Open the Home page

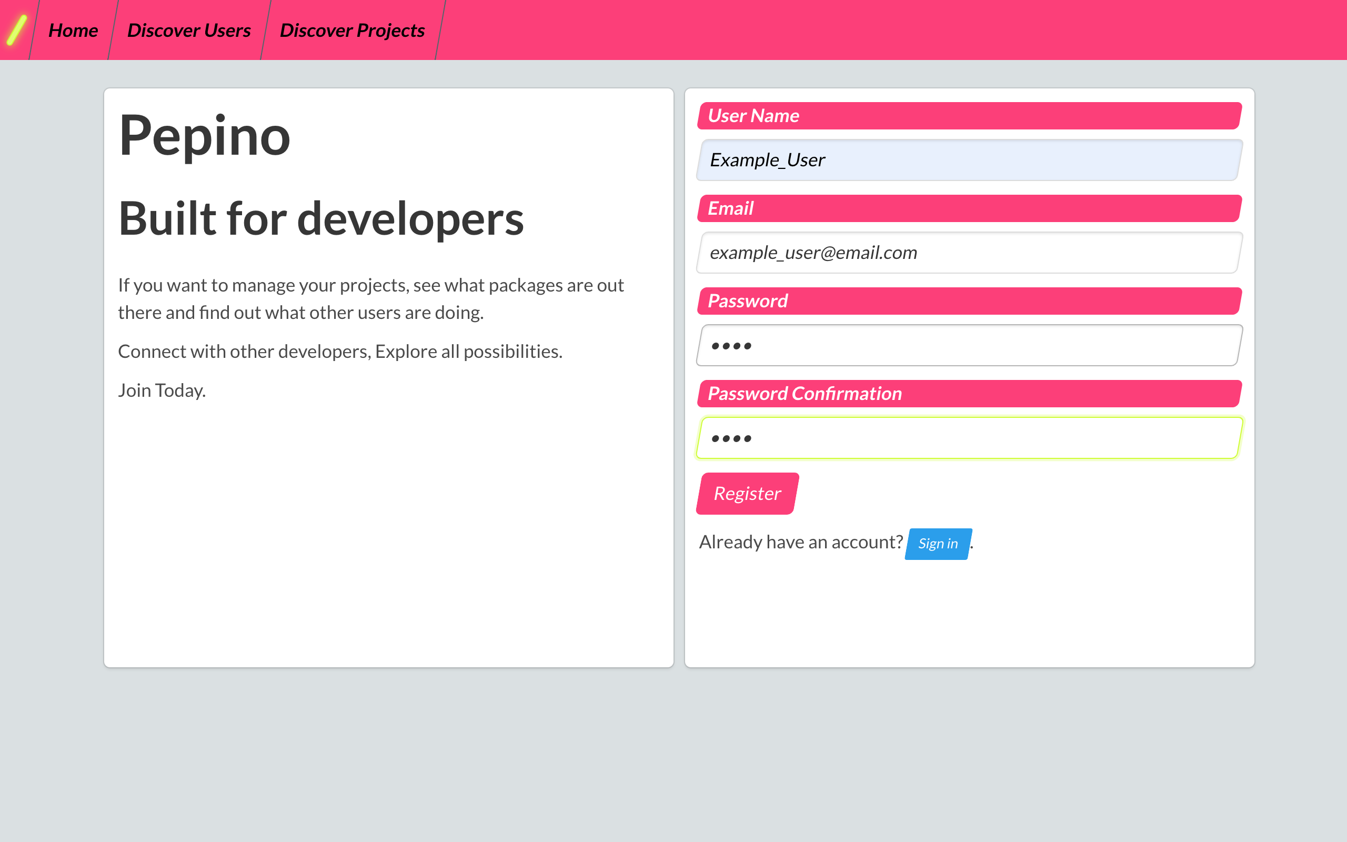[73, 30]
